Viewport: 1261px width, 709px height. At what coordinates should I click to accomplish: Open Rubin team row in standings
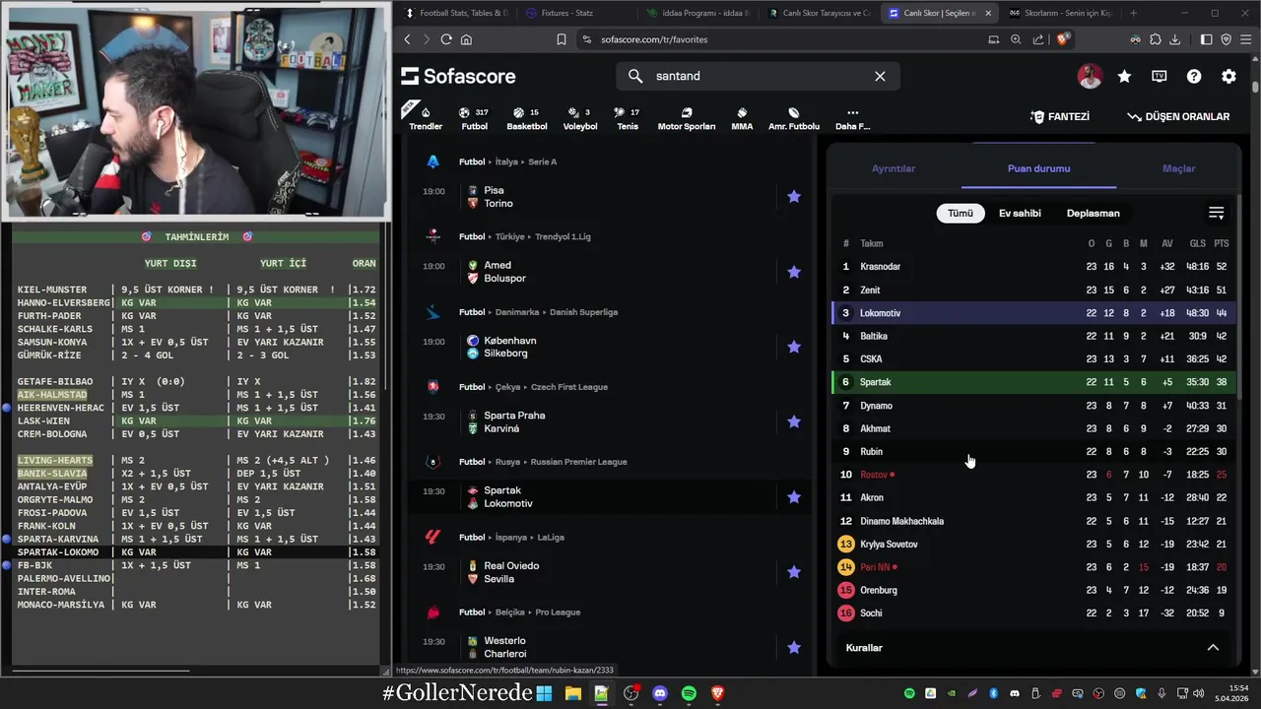pyautogui.click(x=1034, y=452)
